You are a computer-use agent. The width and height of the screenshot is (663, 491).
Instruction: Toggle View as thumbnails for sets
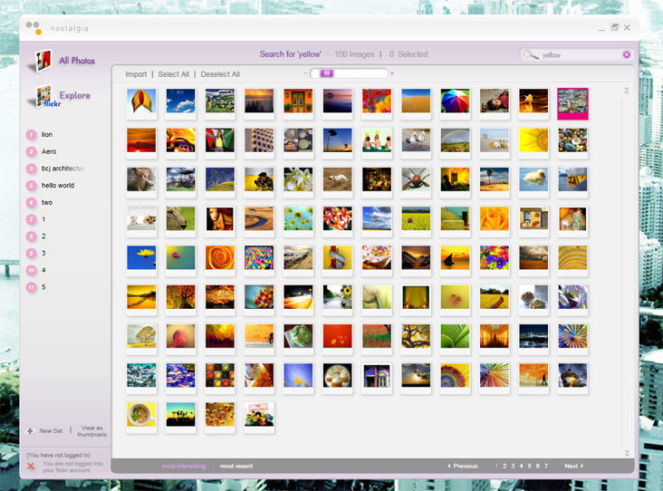(92, 430)
